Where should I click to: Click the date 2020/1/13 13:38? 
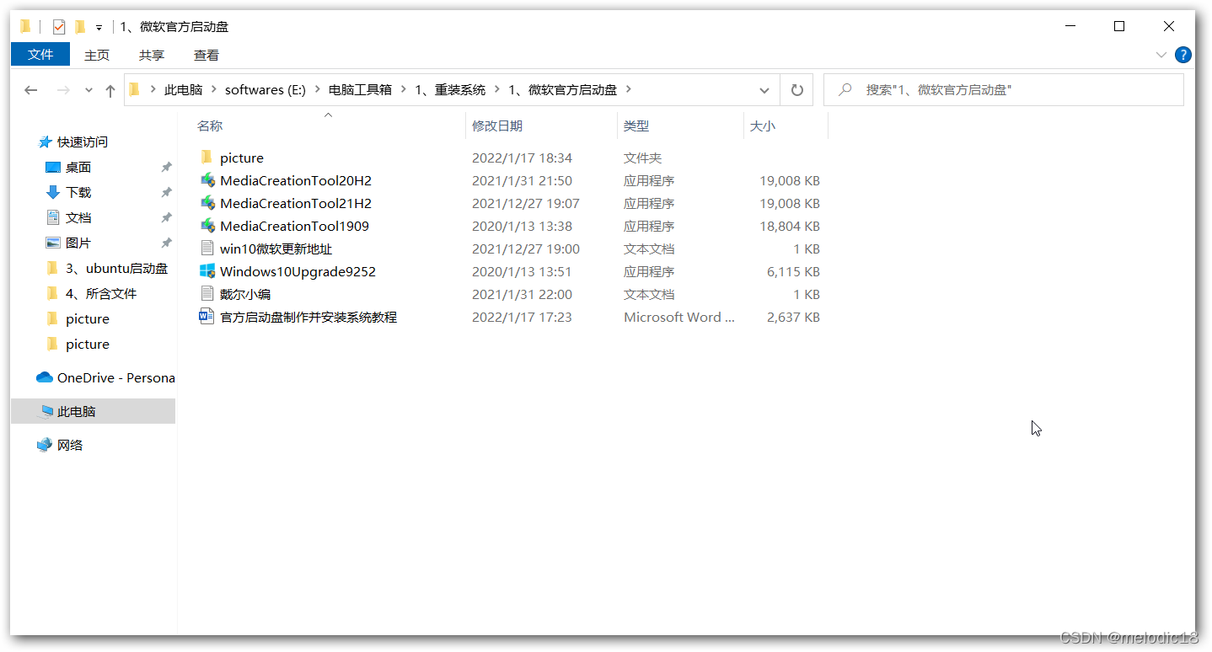[522, 227]
